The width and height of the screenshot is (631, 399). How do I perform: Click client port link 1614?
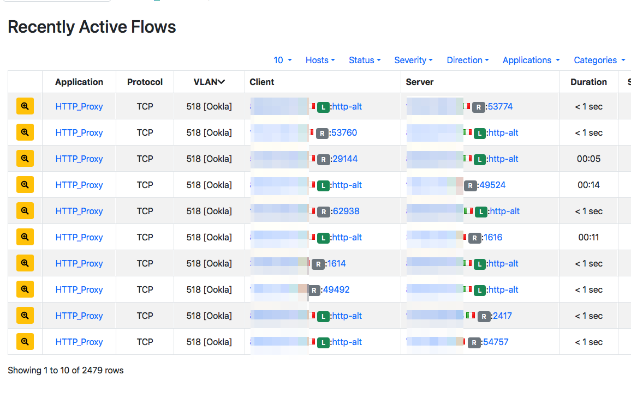point(336,263)
